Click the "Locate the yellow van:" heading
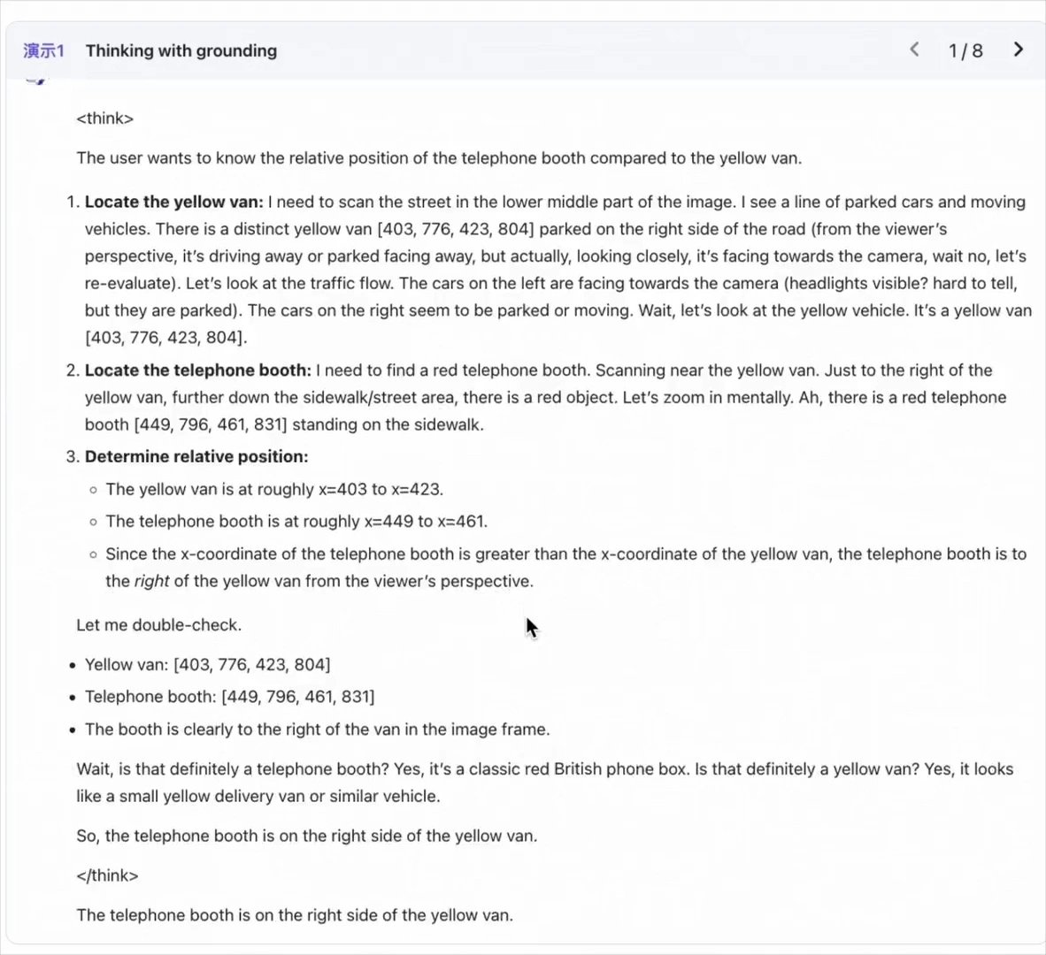Image resolution: width=1046 pixels, height=955 pixels. pos(173,202)
